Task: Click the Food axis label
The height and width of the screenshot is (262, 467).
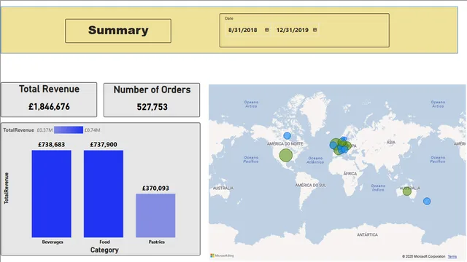Action: (104, 242)
